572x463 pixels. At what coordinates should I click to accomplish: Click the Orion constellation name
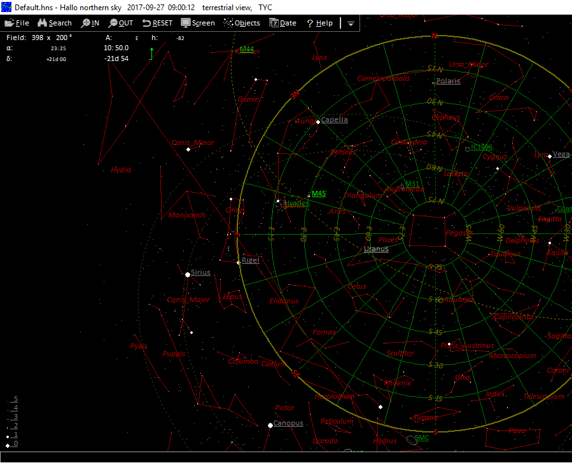[x=235, y=211]
